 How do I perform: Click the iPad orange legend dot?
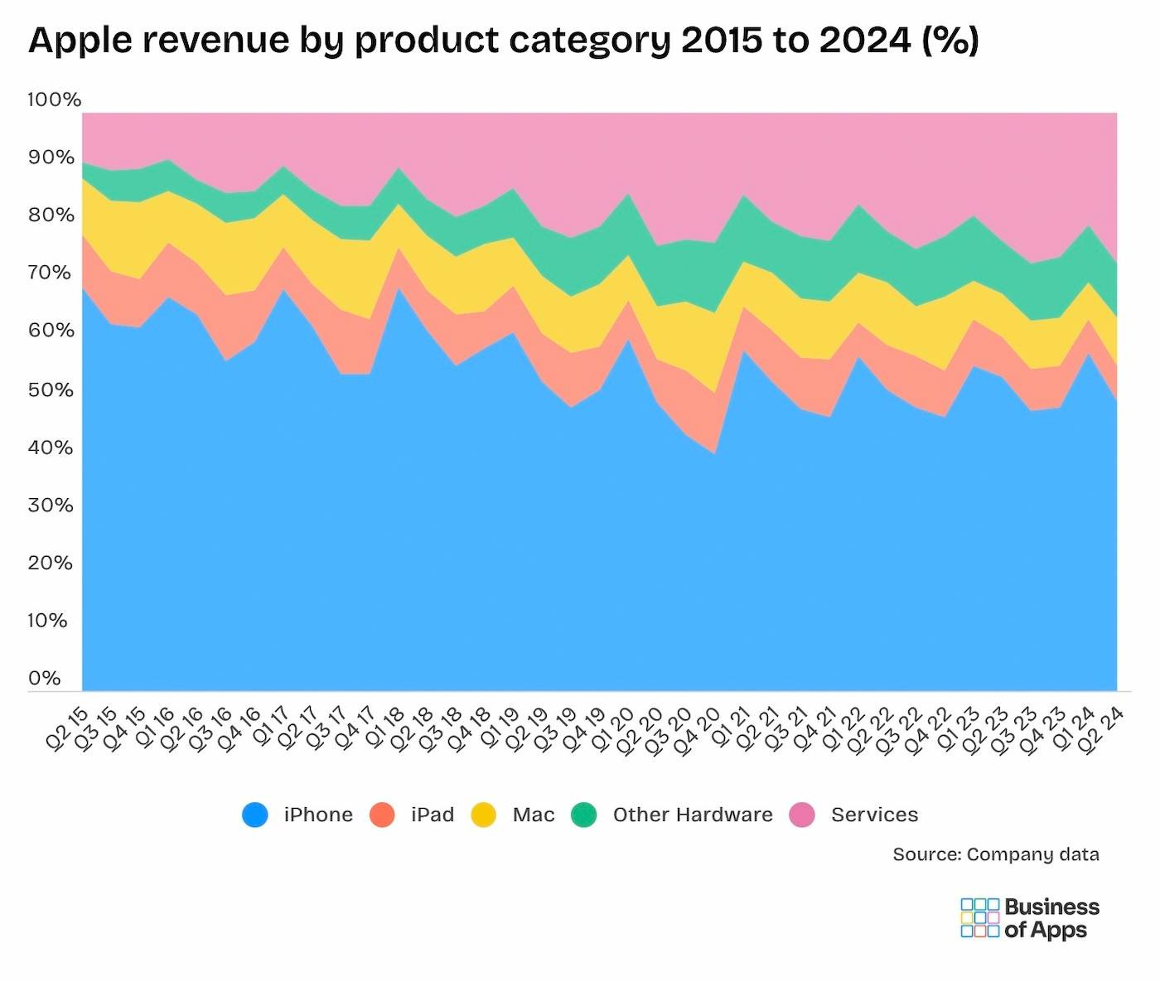[382, 815]
